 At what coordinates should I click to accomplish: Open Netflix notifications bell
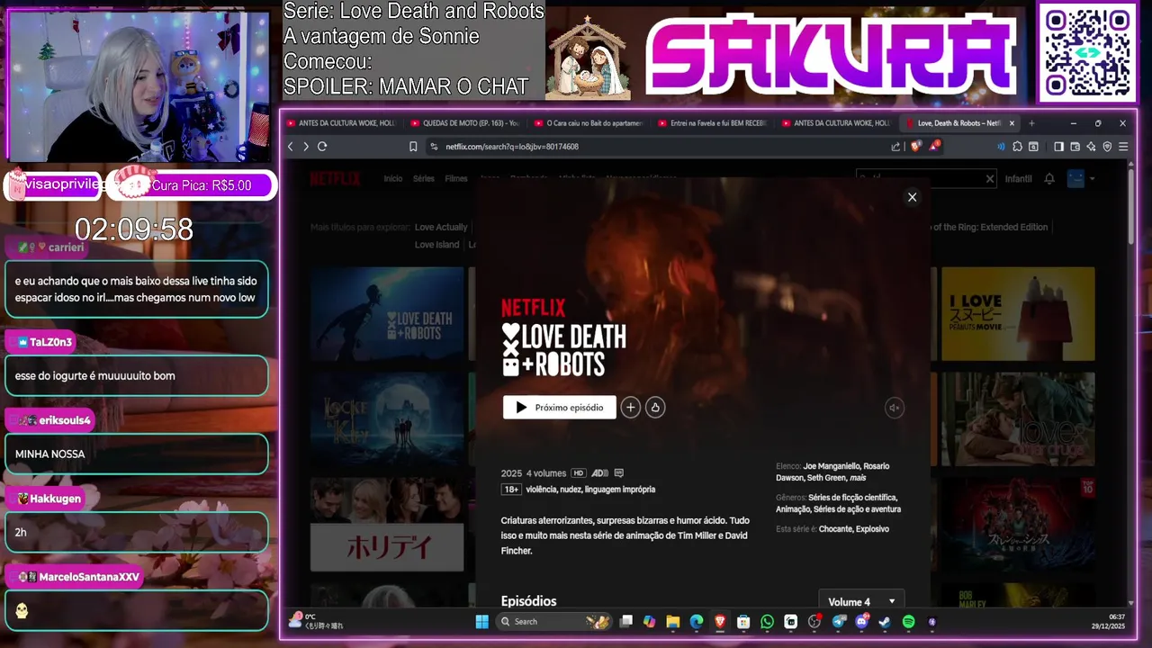(1049, 179)
